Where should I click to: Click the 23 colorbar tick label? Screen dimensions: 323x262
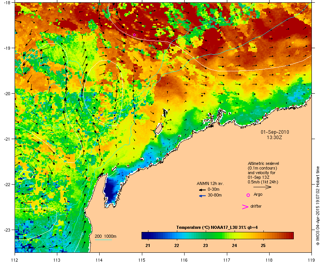pos(205,246)
